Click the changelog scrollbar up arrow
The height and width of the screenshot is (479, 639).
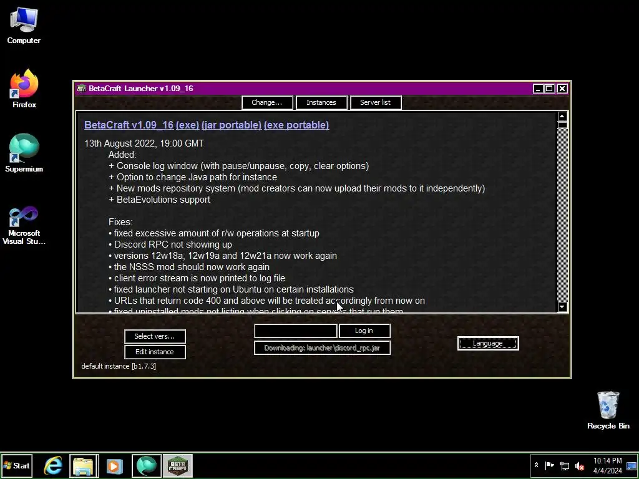click(x=562, y=117)
